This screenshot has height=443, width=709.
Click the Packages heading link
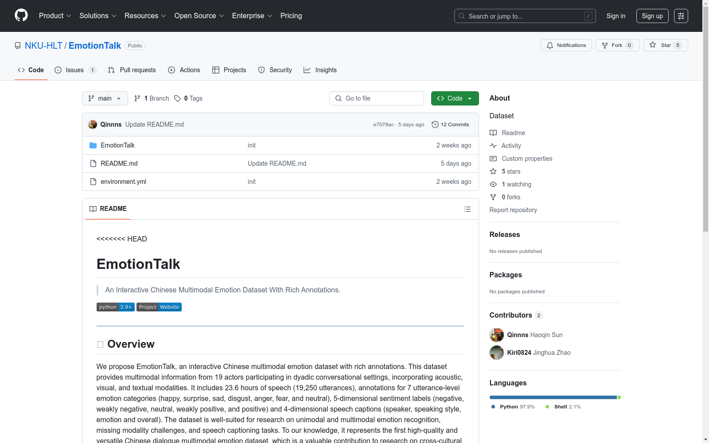tap(506, 275)
